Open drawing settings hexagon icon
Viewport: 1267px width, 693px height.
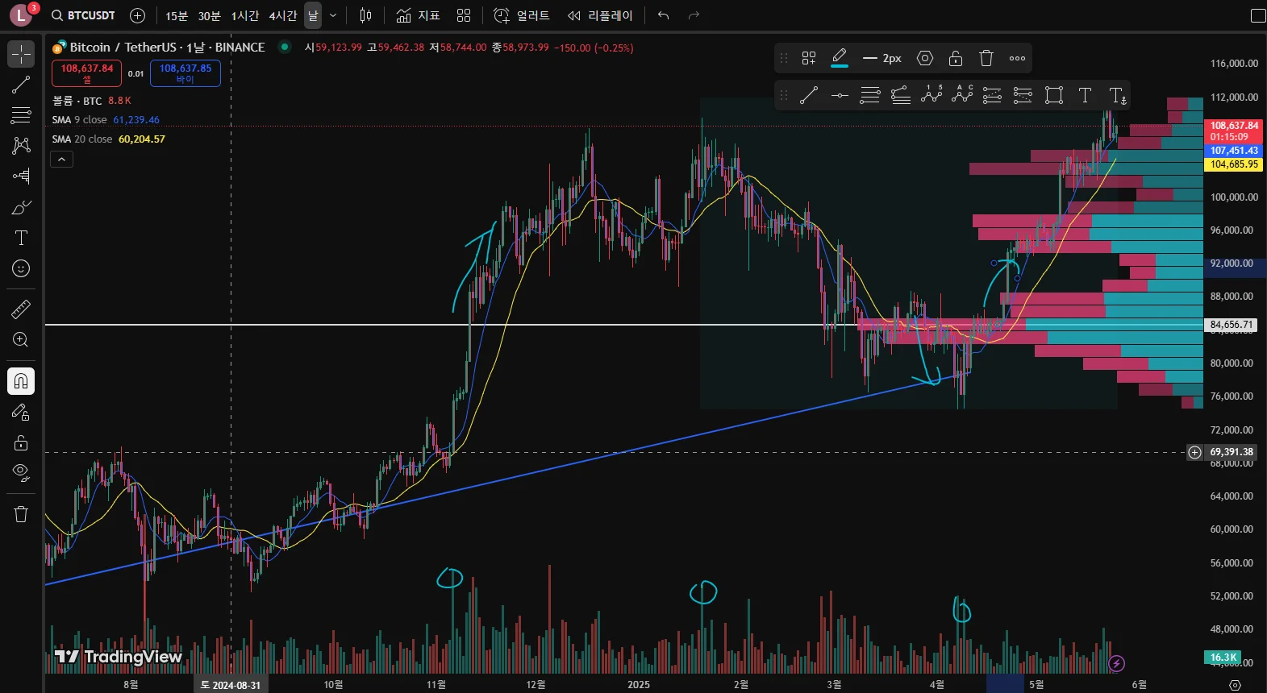(925, 58)
